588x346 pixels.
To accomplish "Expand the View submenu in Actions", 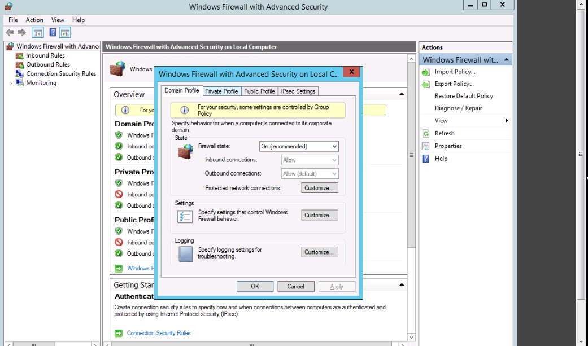I will click(506, 121).
